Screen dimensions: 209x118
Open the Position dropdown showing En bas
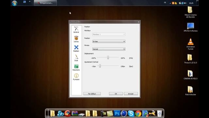click(x=109, y=41)
